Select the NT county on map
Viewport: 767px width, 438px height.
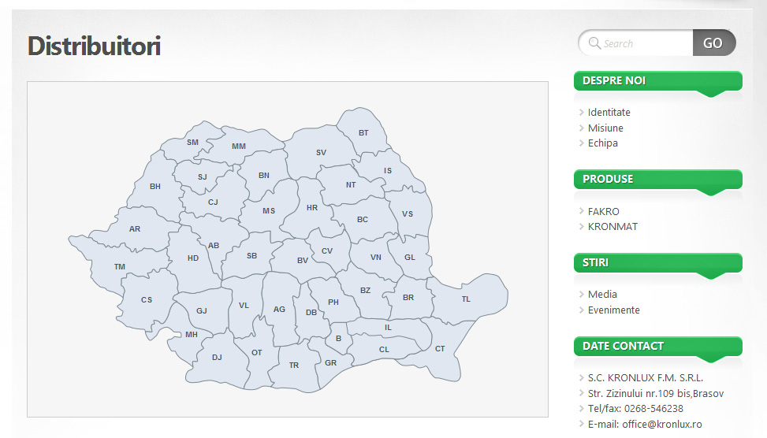[x=351, y=185]
